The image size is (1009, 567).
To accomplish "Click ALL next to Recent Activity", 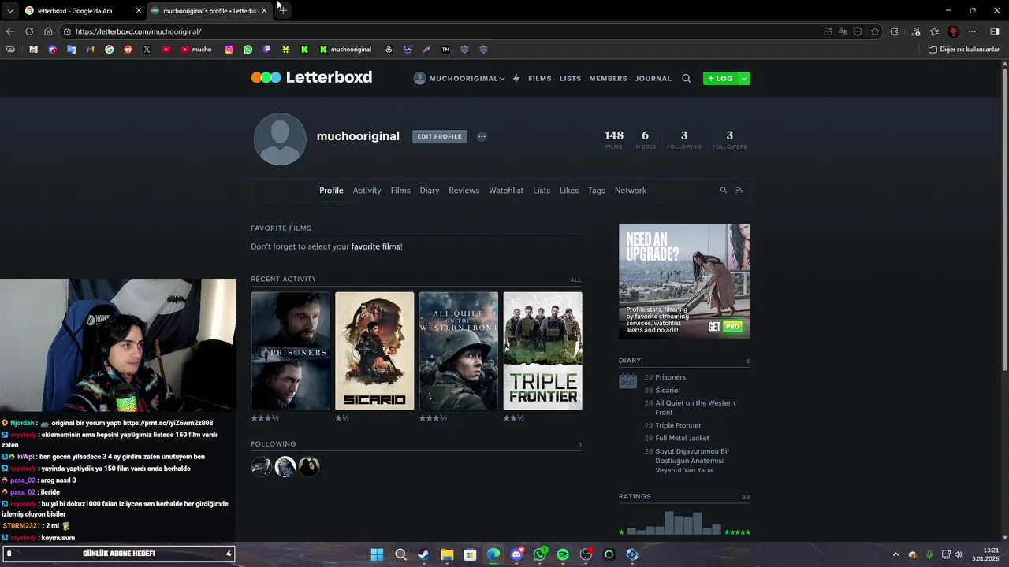I will [576, 280].
